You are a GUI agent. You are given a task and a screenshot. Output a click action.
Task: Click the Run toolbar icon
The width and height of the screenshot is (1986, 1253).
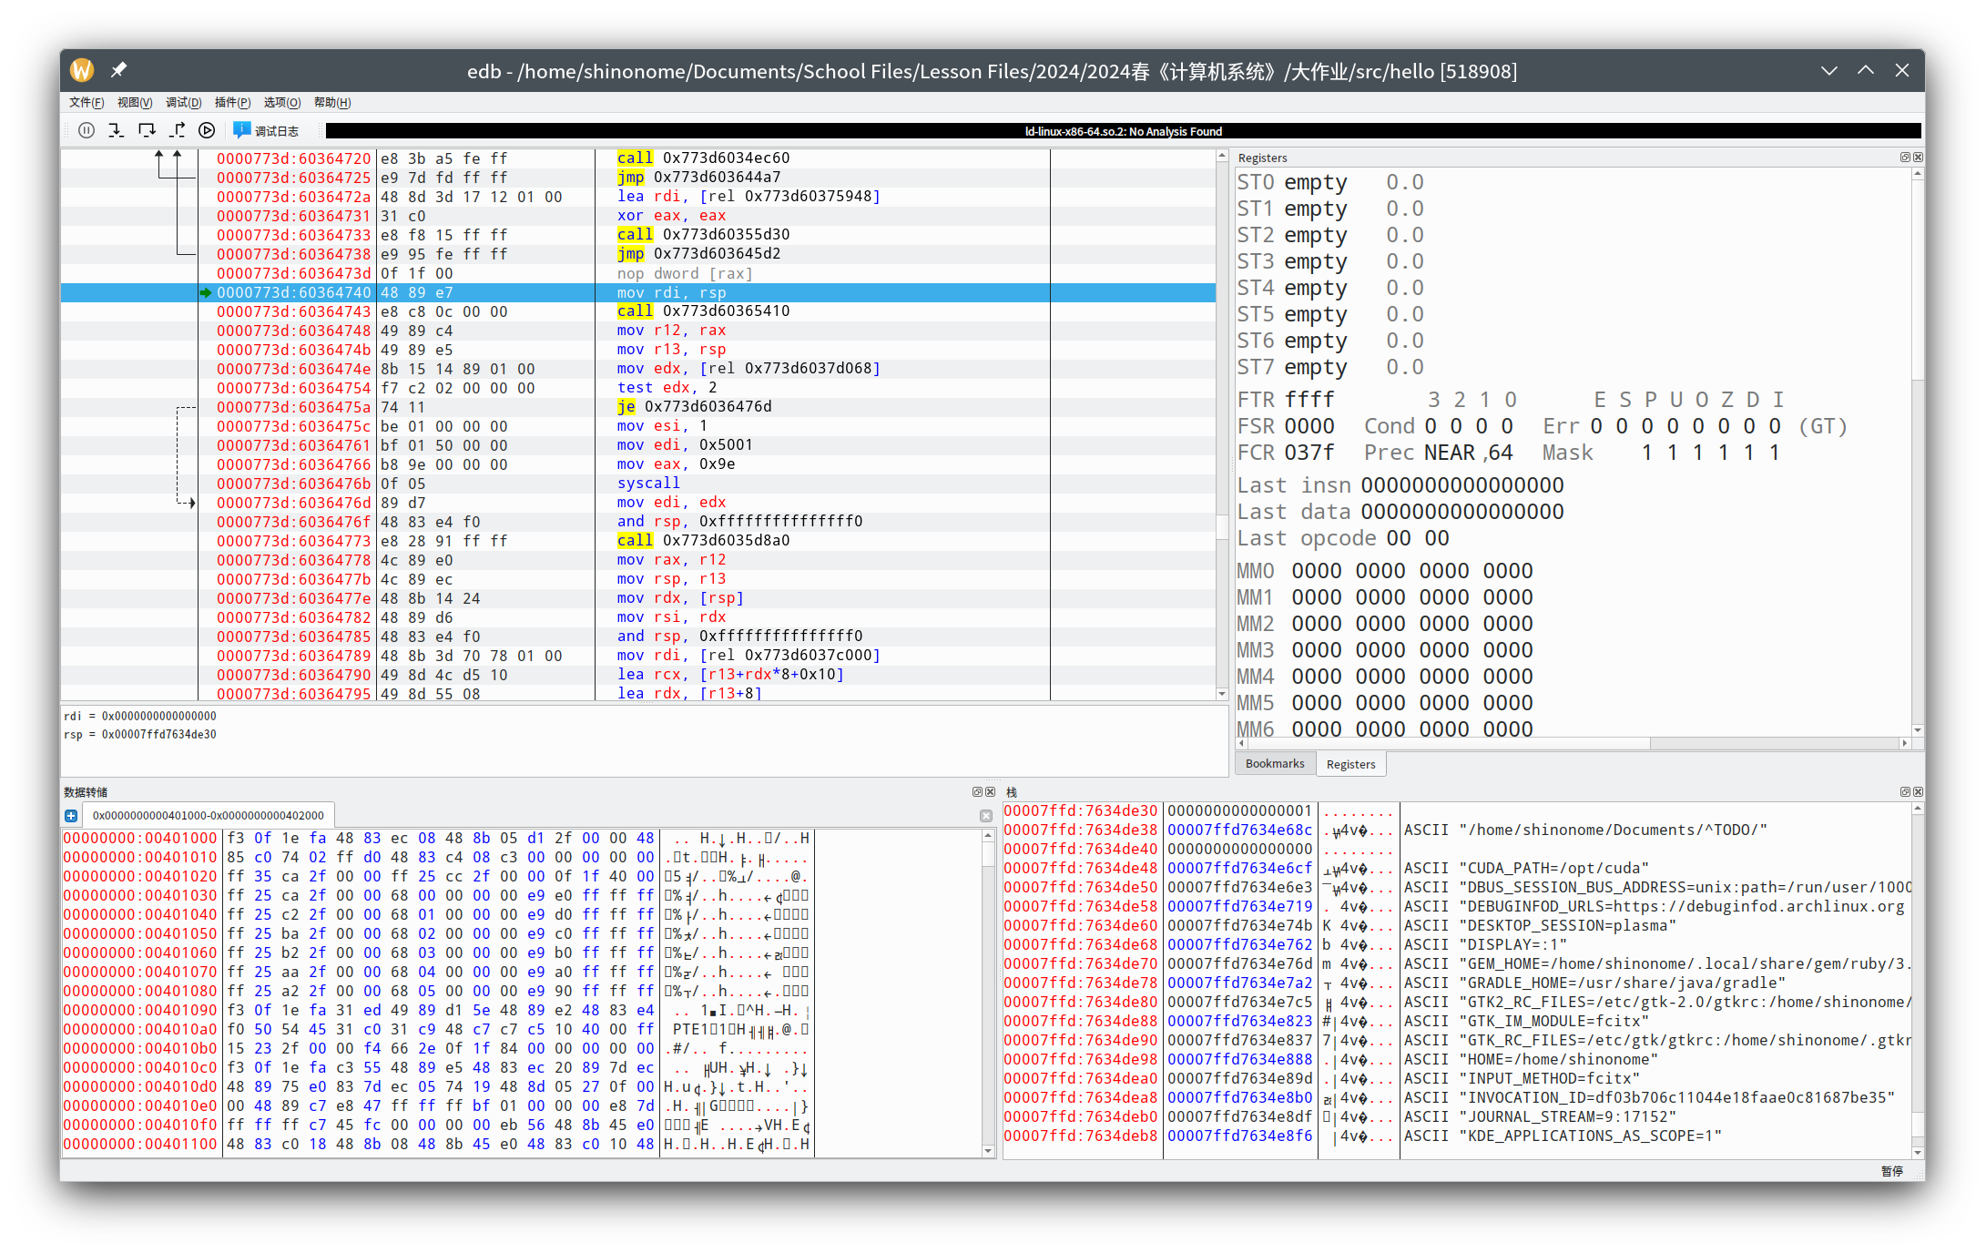[207, 130]
